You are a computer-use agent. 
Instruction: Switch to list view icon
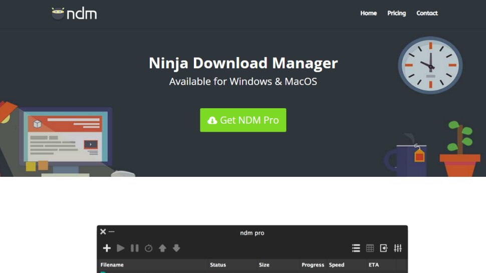click(356, 248)
